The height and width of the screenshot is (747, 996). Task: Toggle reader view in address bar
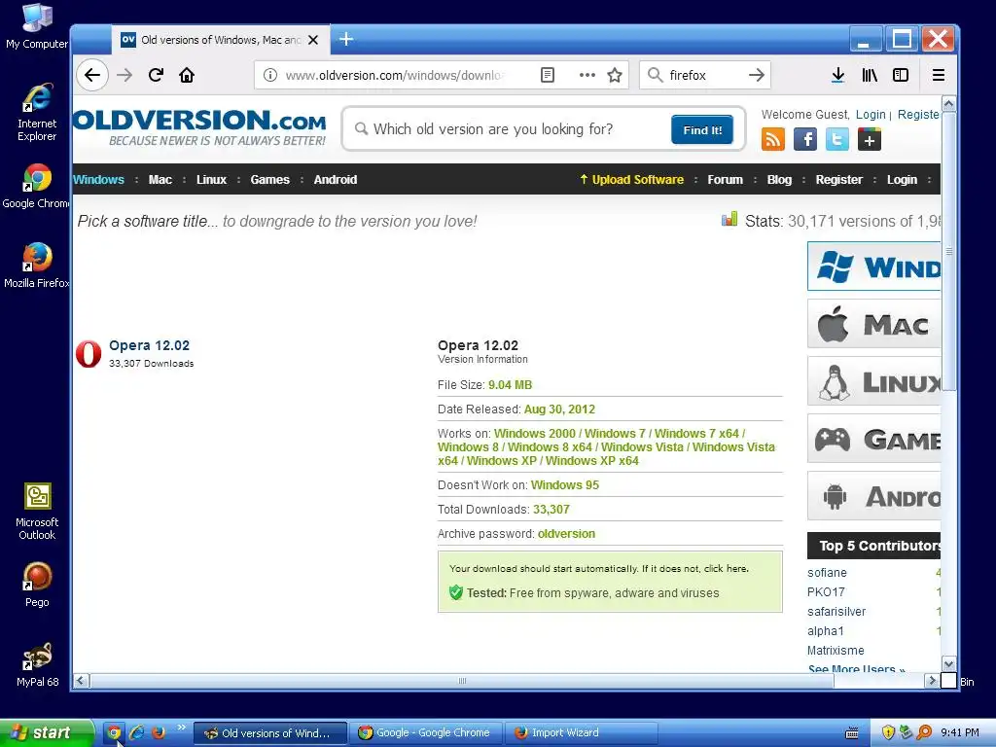coord(547,75)
